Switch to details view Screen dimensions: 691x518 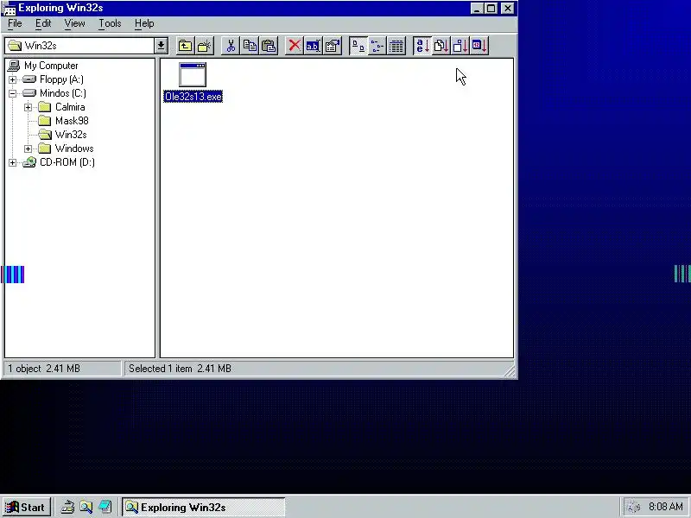396,46
